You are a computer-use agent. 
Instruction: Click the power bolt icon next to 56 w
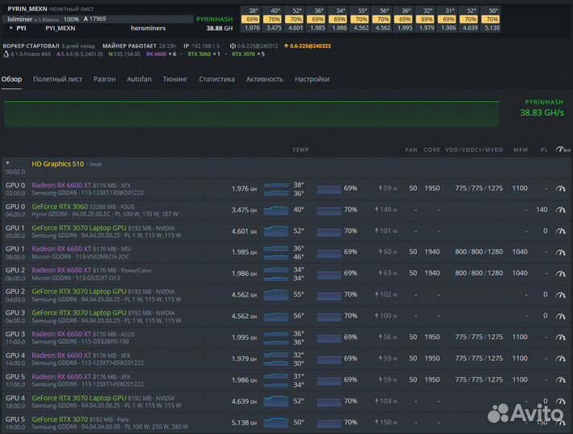381,338
